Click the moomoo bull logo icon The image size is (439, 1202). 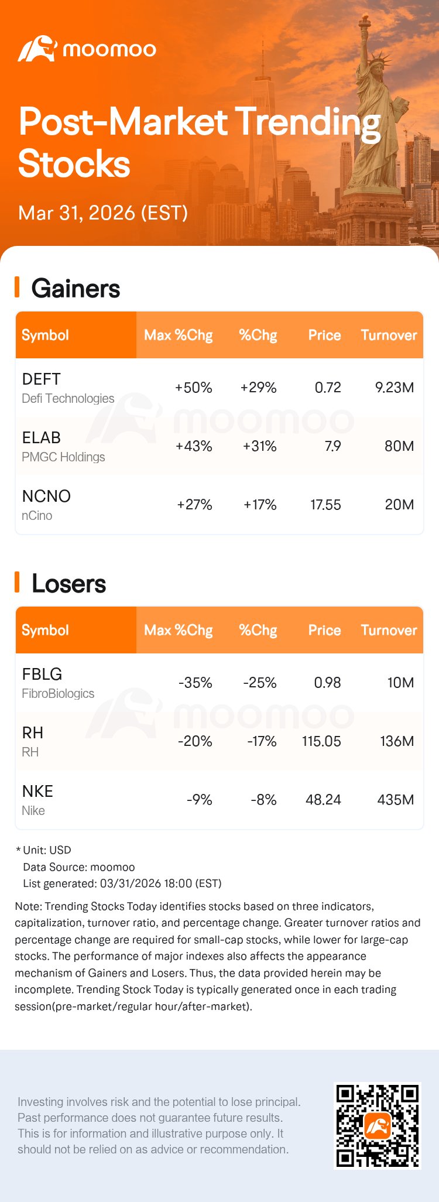coord(37,49)
